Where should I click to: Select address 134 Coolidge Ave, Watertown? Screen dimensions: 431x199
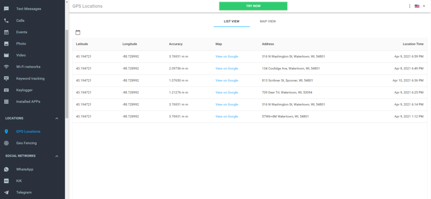tap(291, 69)
